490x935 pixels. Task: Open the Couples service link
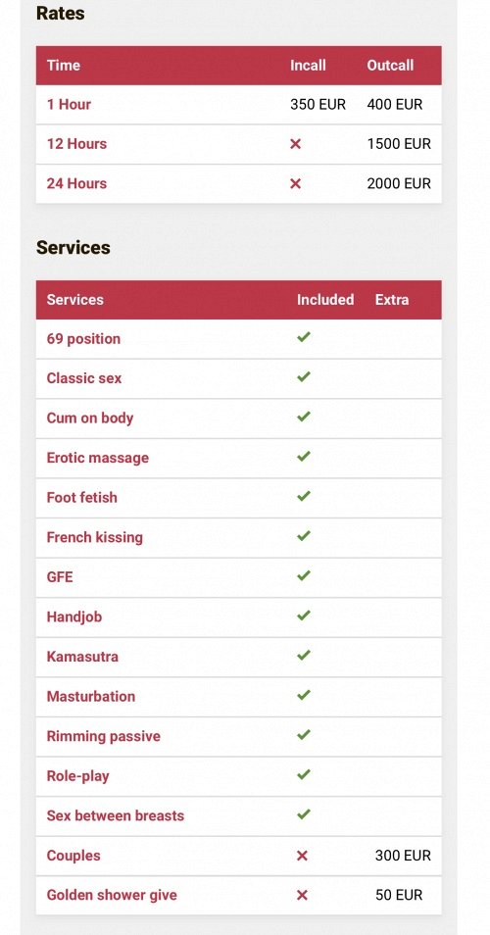[x=73, y=856]
